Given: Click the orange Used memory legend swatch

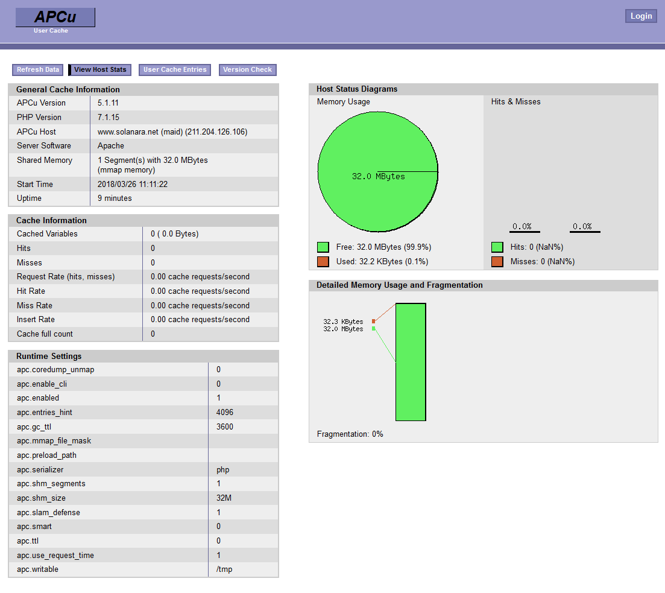Looking at the screenshot, I should coord(323,262).
